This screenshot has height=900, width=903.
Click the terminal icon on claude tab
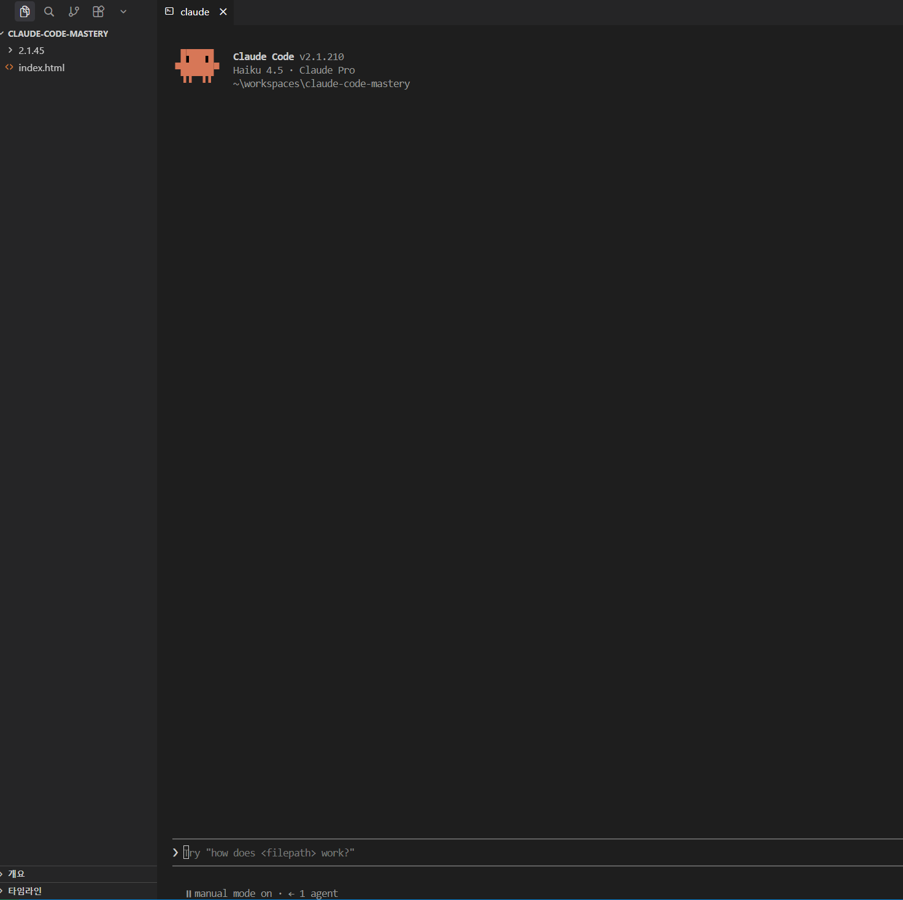tap(170, 12)
